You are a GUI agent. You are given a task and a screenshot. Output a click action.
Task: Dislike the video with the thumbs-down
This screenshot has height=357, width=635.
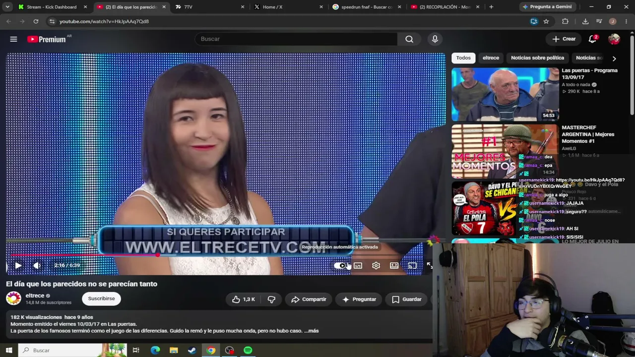(271, 299)
